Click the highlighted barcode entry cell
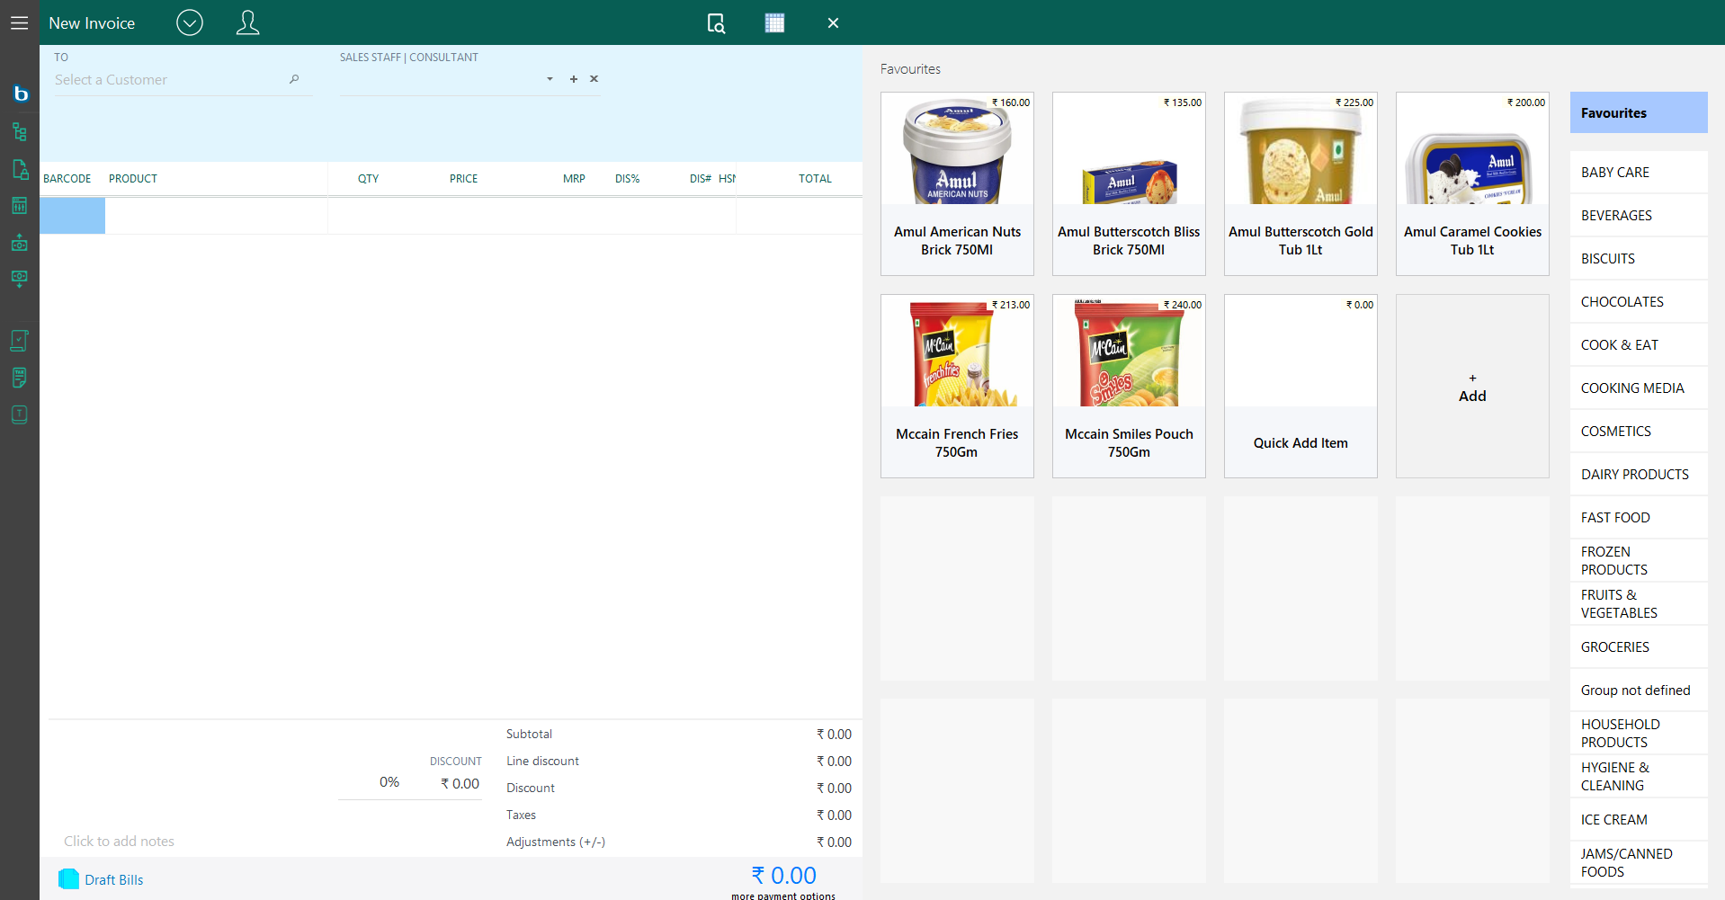1725x900 pixels. point(72,216)
